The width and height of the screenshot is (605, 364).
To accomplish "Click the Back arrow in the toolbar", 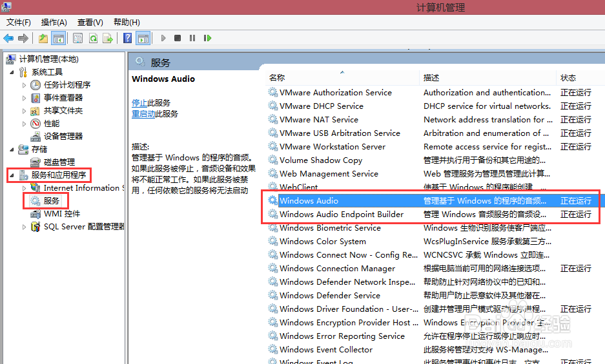I will [x=9, y=38].
